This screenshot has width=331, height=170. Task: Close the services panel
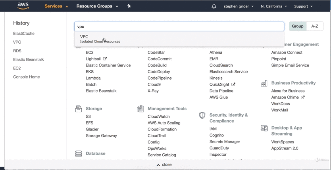(x=164, y=164)
